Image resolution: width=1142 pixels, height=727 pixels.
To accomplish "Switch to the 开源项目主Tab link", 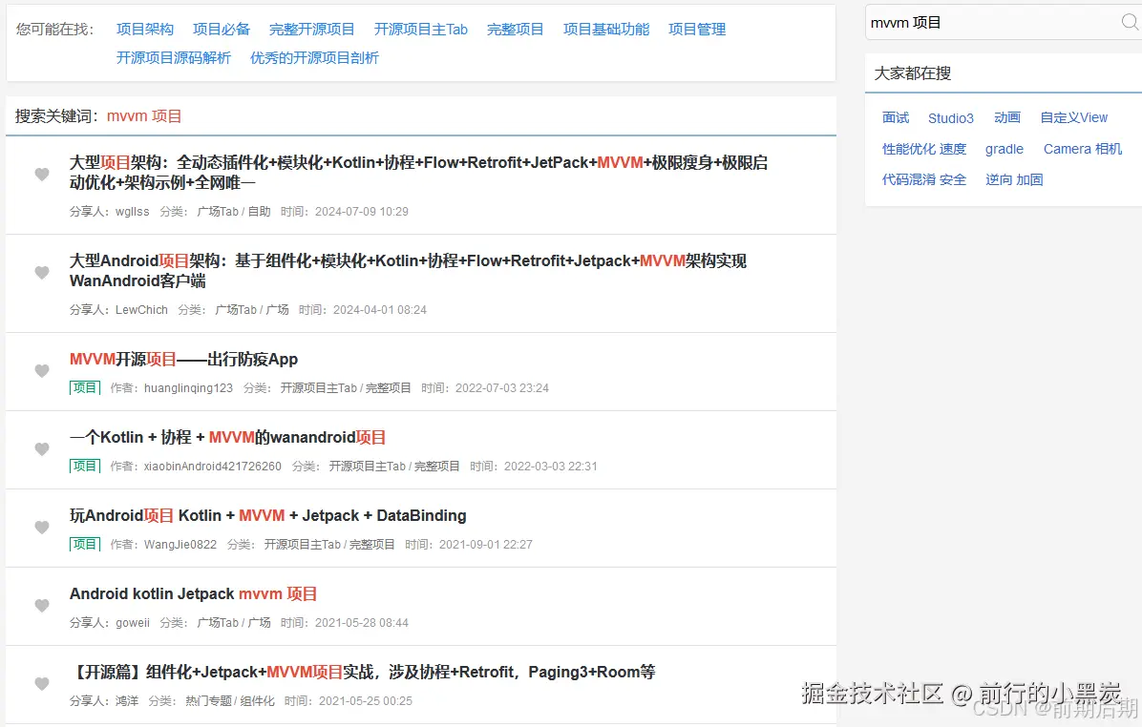I will (x=421, y=29).
